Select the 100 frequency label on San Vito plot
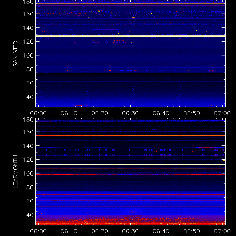The width and height of the screenshot is (236, 236). tap(28, 55)
